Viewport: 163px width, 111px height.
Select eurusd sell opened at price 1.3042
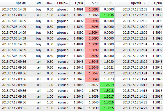pos(81,91)
